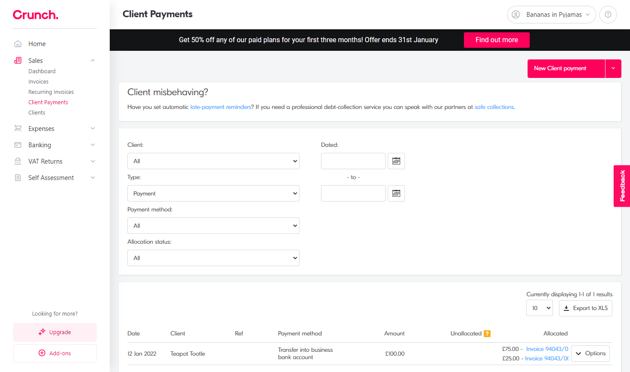Open the Dated start calendar picker
The image size is (630, 372).
coord(396,161)
